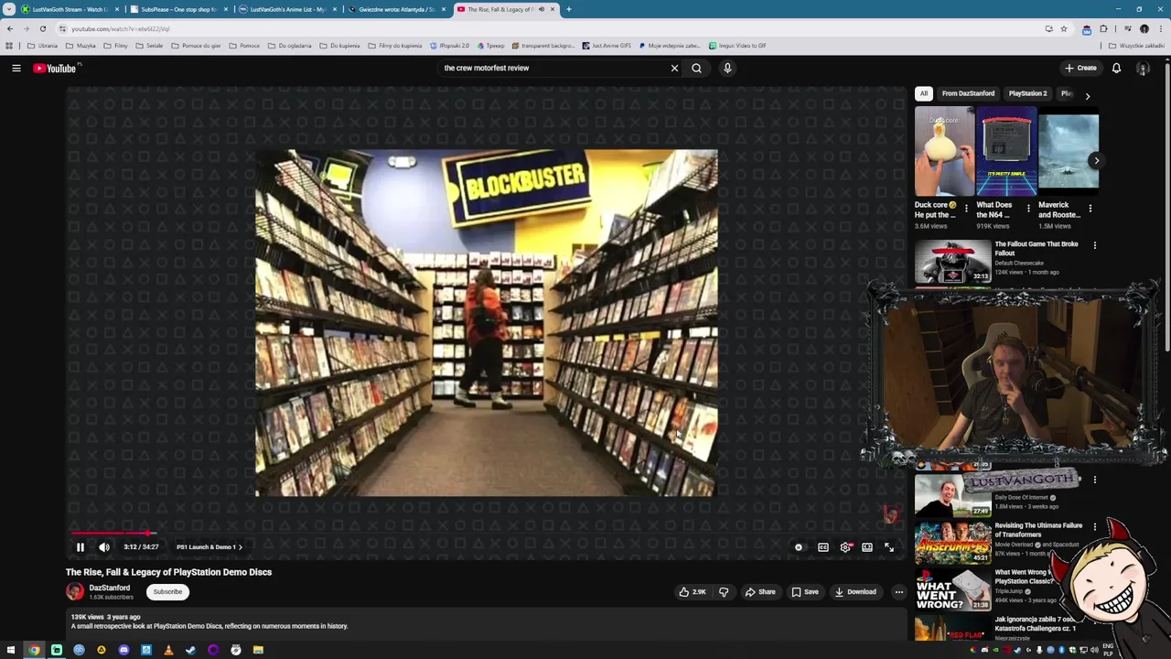
Task: Select the PlayStation 2 filter chip
Action: coord(1027,93)
